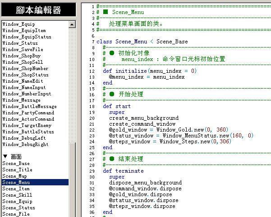Click 'def terminate' in code editor
The height and width of the screenshot is (217, 271).
(123, 171)
